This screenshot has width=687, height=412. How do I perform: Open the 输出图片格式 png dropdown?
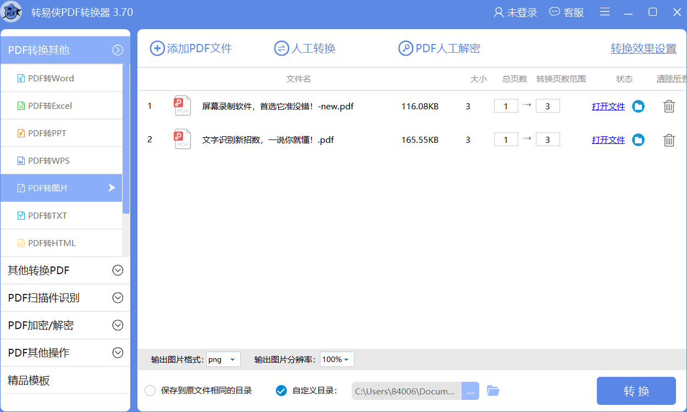223,359
